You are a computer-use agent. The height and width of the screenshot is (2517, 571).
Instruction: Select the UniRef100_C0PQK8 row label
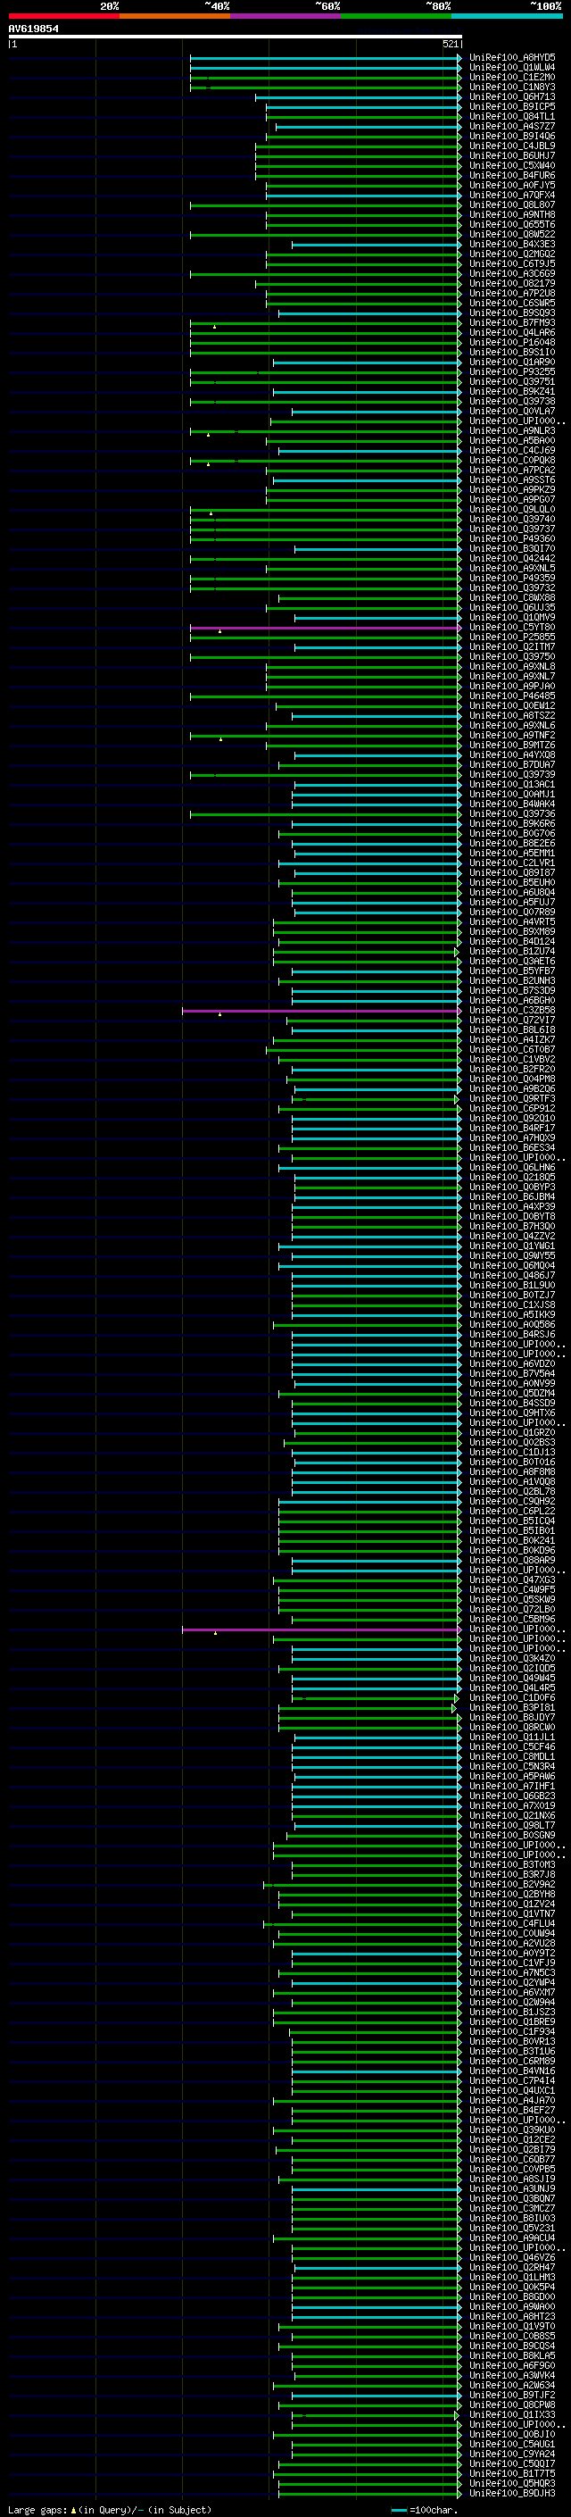click(512, 460)
